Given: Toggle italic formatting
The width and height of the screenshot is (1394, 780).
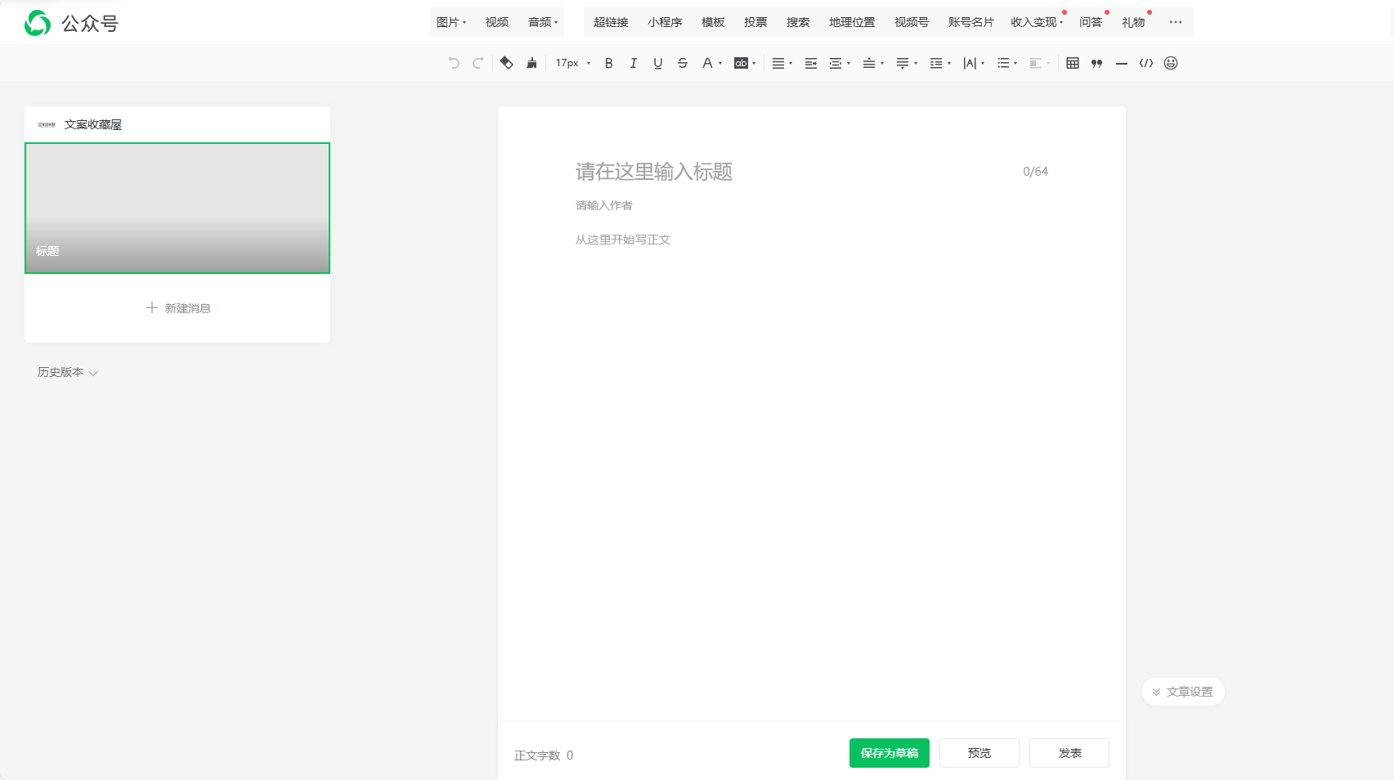Looking at the screenshot, I should pos(633,63).
